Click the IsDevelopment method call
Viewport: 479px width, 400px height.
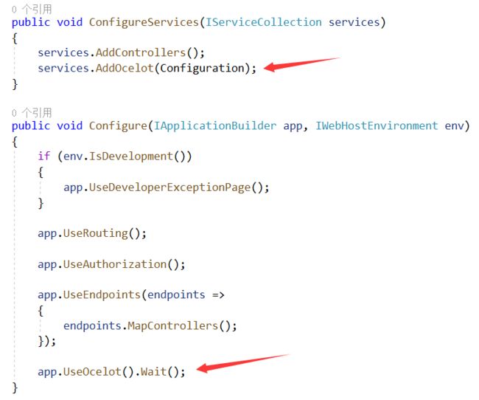tap(131, 156)
